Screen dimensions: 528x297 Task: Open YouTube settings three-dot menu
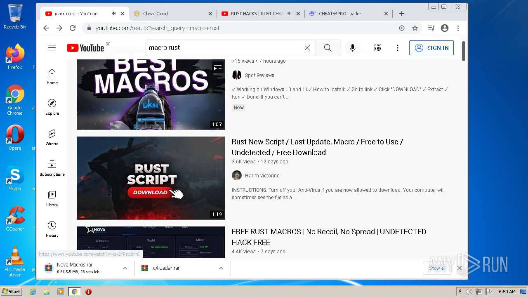click(398, 48)
